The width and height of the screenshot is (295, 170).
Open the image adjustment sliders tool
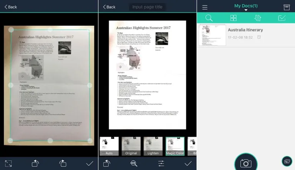point(161,163)
